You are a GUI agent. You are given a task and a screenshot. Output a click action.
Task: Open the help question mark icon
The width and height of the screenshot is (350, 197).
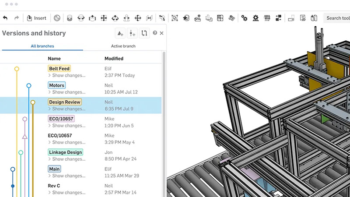click(155, 33)
